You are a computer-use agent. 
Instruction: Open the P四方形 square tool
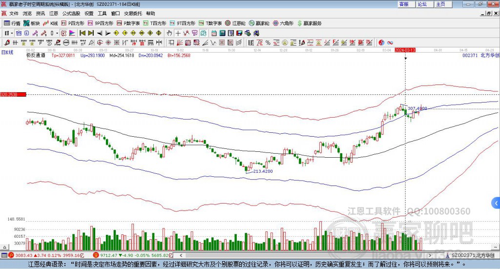point(73,23)
